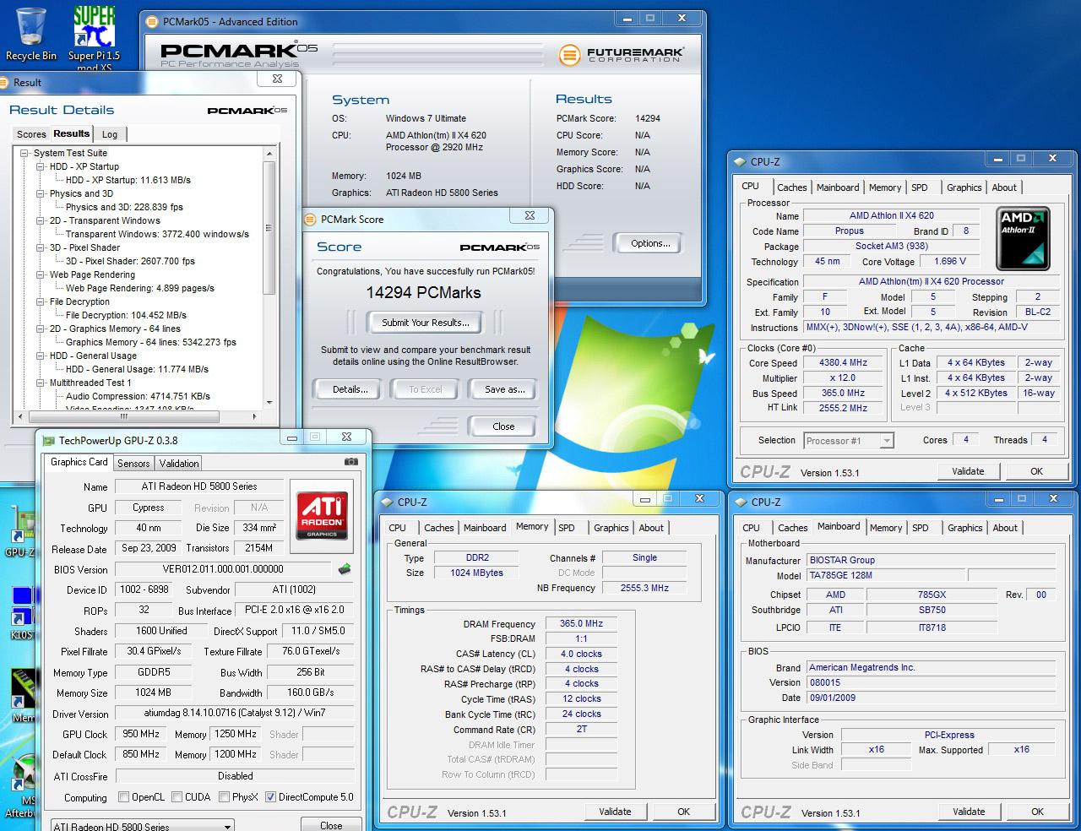Click the Core Speed 4380.4 MHz value
The height and width of the screenshot is (831, 1081).
[x=843, y=363]
